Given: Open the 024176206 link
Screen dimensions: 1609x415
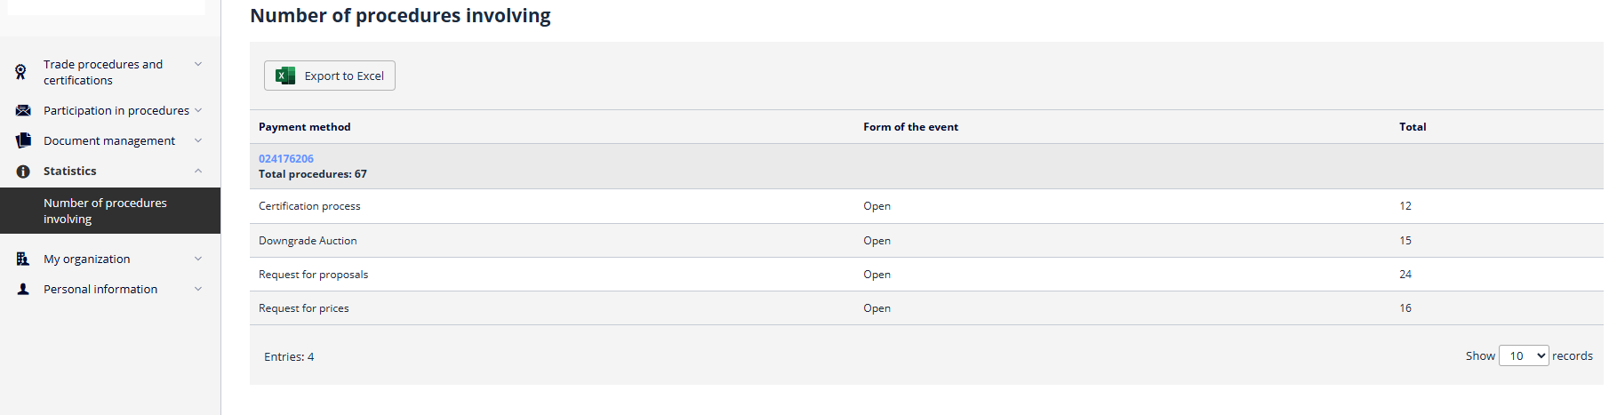Looking at the screenshot, I should coord(286,158).
